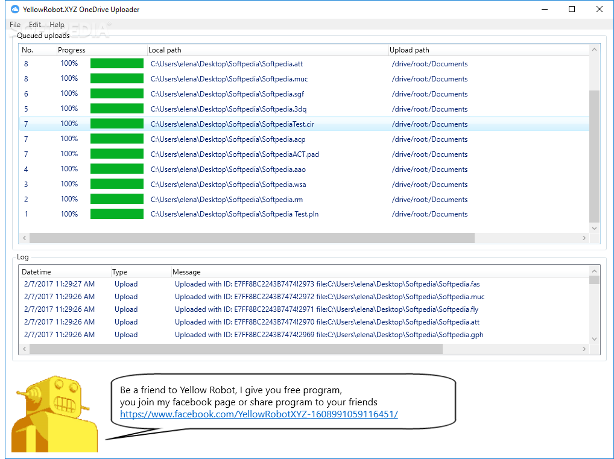Click the queue list horizontal scrollbar thumb
Screen dimensions: 614x459
(252, 238)
